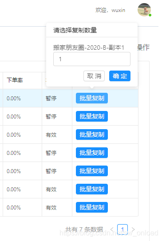Image resolution: width=162 pixels, height=241 pixels.
Task: Click 批量复制 in the third table row
Action: 92,134
